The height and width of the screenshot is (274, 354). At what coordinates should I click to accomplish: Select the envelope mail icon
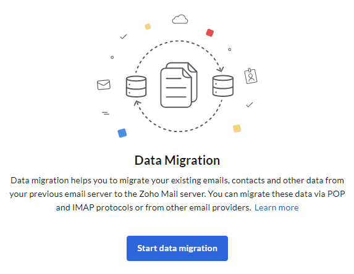pyautogui.click(x=104, y=85)
